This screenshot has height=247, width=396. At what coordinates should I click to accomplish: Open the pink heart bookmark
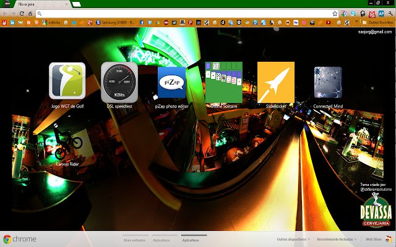point(304,22)
